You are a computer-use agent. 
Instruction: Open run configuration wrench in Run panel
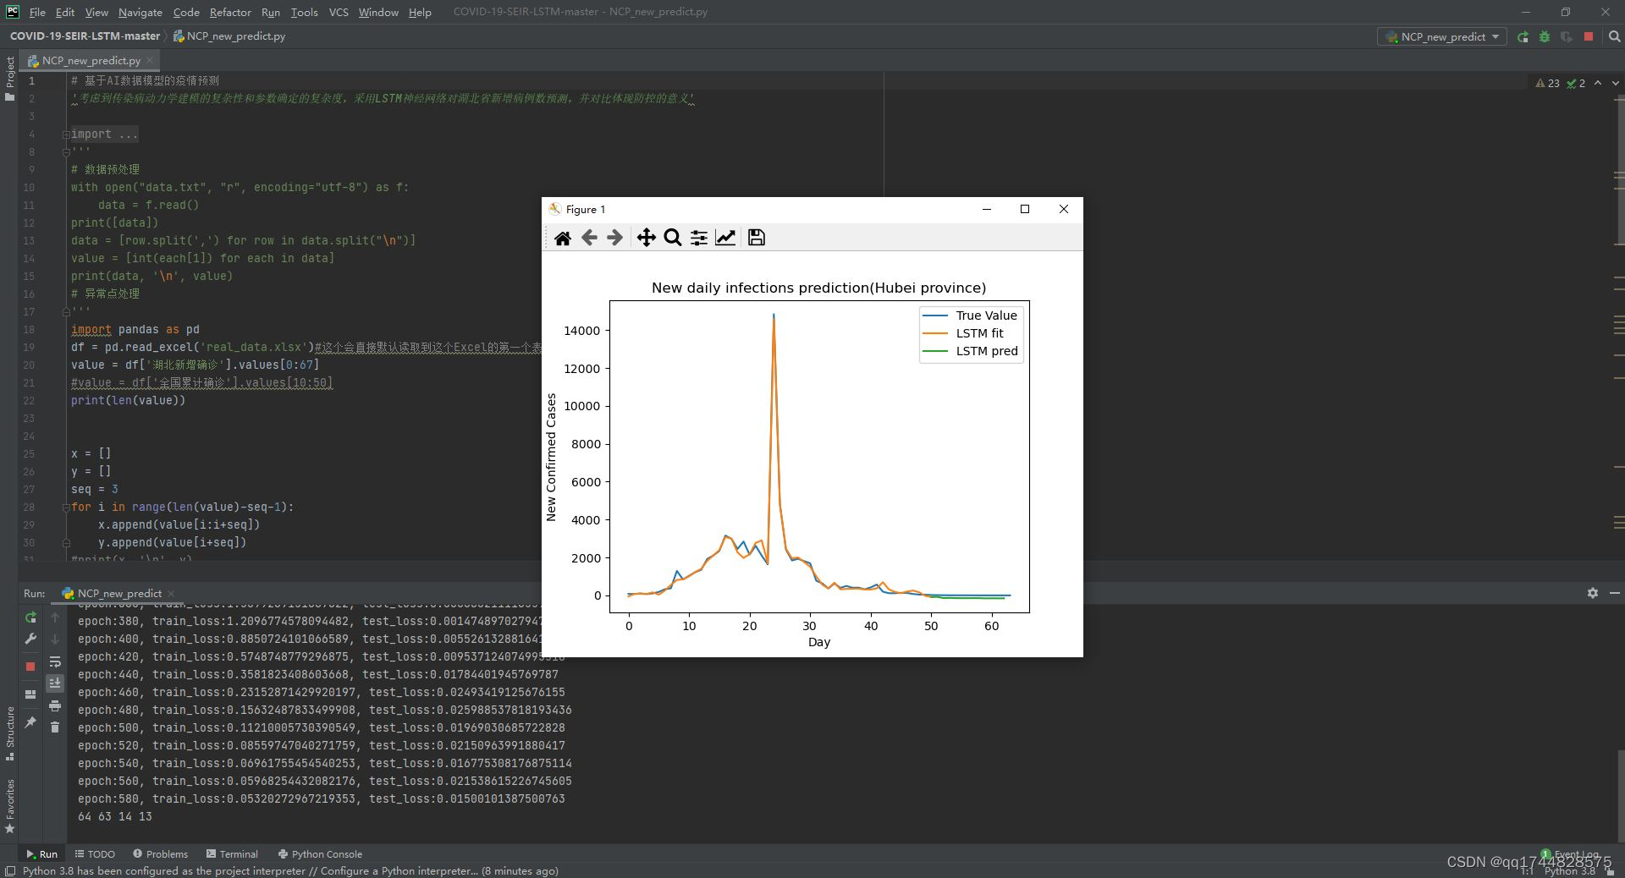pos(30,639)
